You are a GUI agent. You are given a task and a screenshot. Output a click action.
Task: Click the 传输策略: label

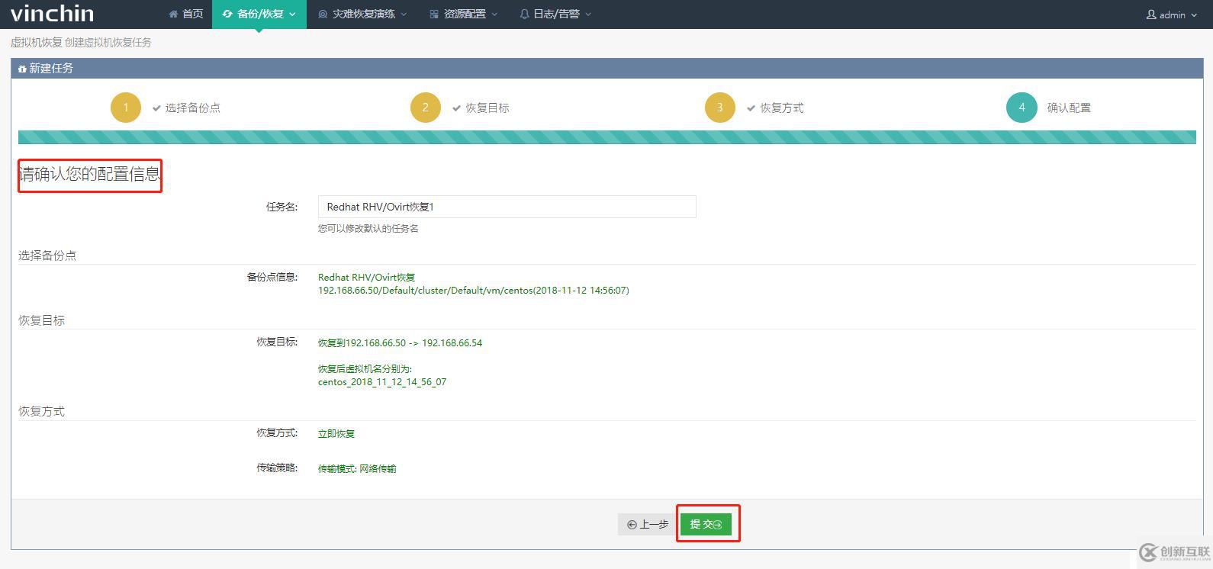click(x=277, y=468)
